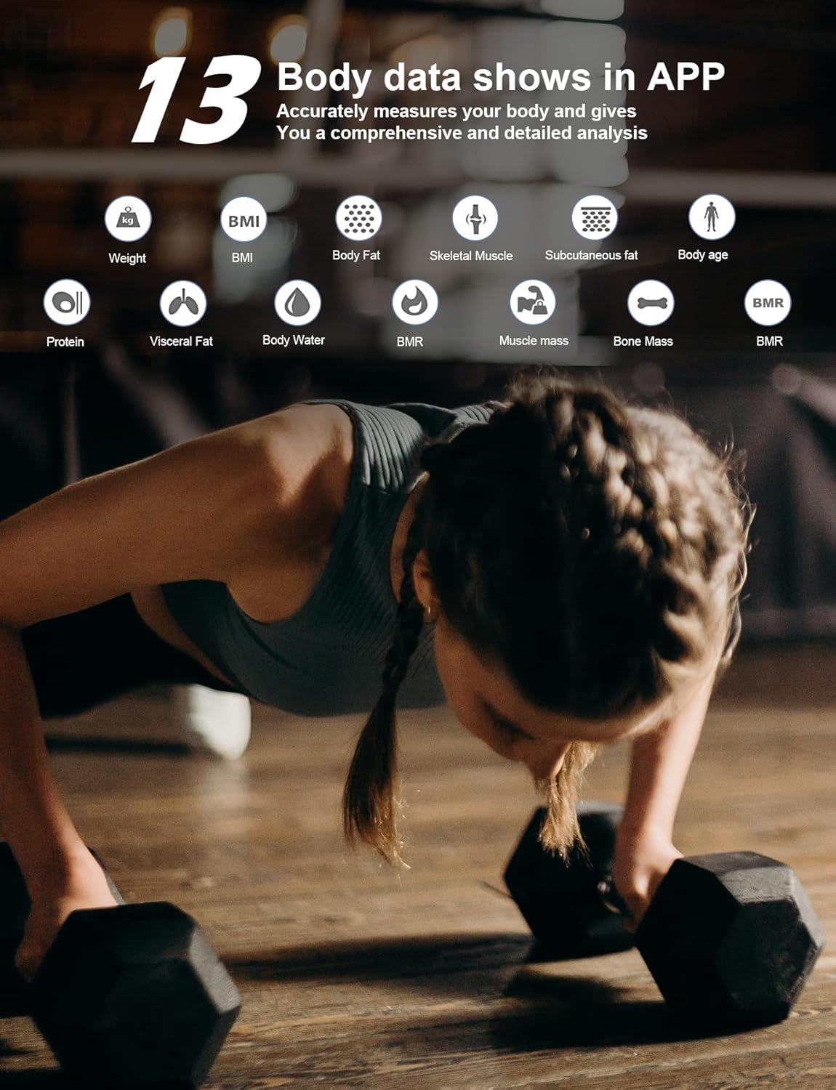Open the Skeletal Muscle joint icon

click(475, 218)
